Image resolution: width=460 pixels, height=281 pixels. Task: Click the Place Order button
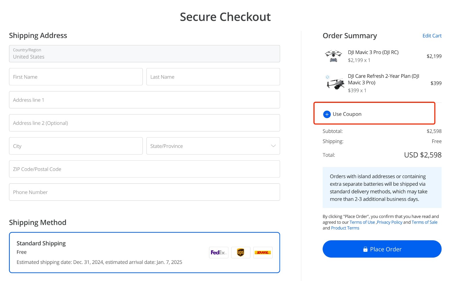click(382, 249)
